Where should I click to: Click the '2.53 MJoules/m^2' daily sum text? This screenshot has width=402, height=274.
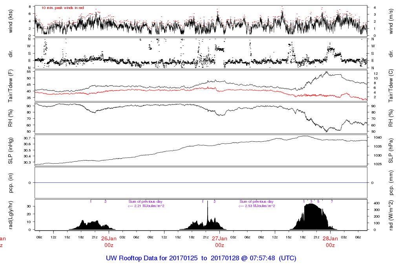260,206
